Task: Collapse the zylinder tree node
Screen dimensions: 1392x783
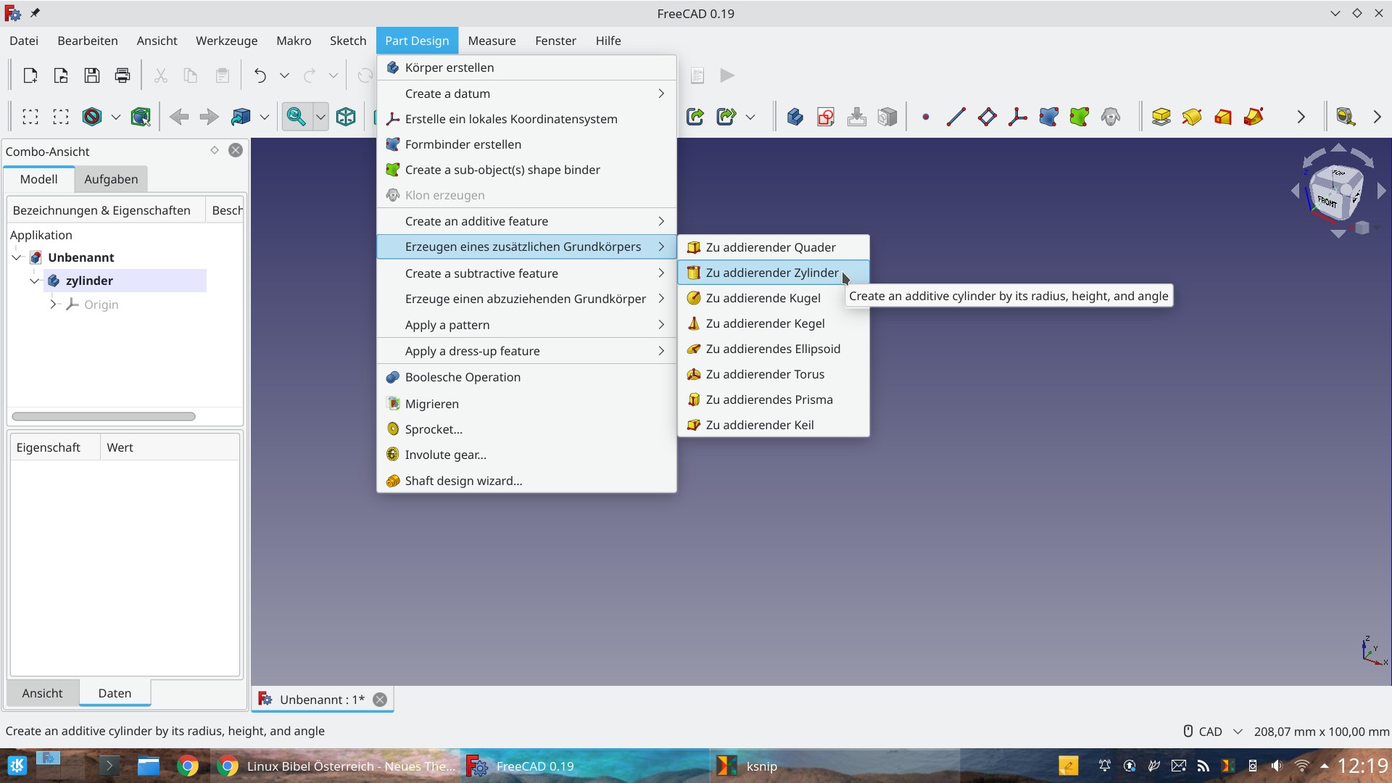Action: pos(33,281)
